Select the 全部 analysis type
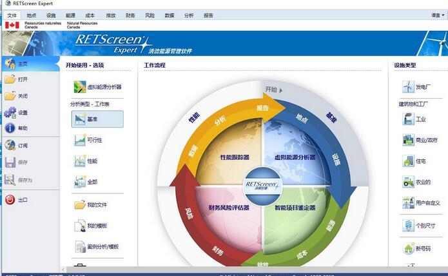The height and width of the screenshot is (276, 448). 86,182
